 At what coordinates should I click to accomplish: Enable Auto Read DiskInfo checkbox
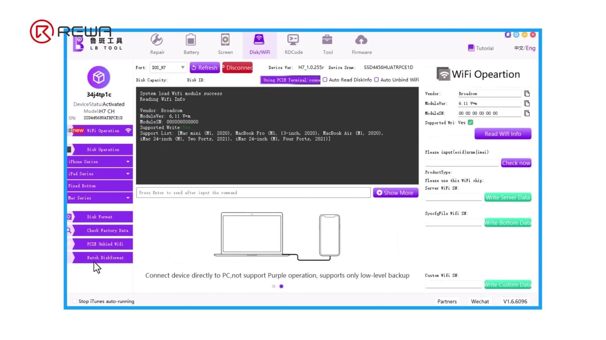coord(325,80)
